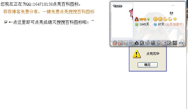
Task: Click the blue clock icon beside 87天
Action: pos(155,24)
